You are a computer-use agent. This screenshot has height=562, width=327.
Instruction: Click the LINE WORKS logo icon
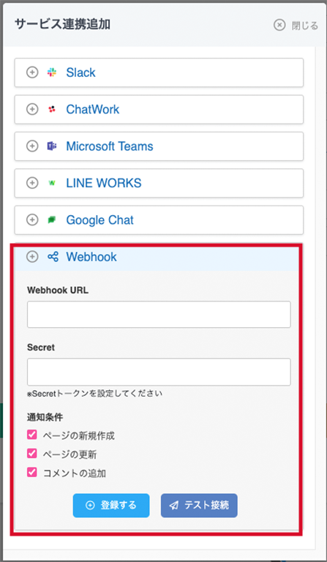(52, 183)
